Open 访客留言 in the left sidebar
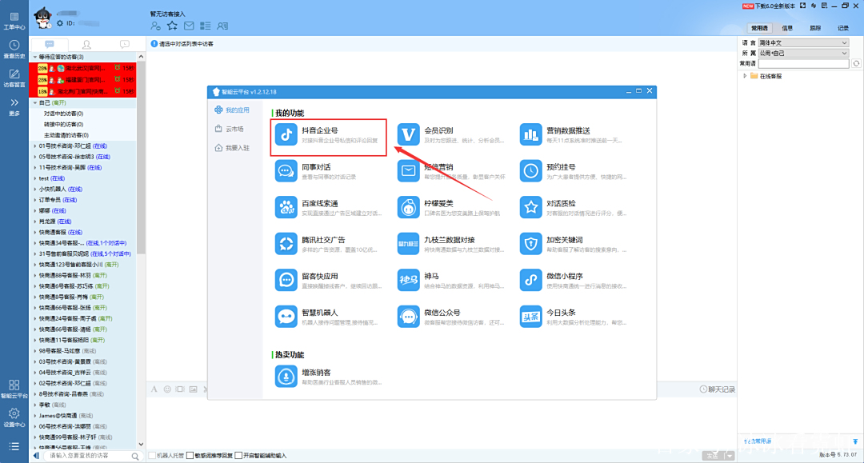This screenshot has width=864, height=463. (x=14, y=78)
